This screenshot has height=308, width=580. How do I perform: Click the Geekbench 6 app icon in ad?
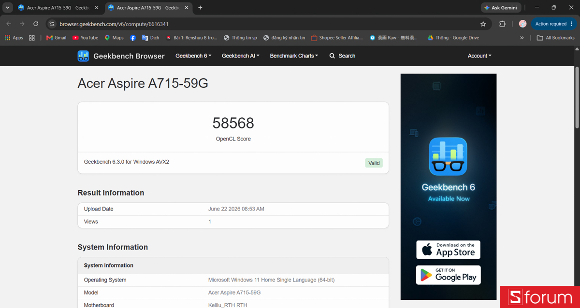point(448,156)
